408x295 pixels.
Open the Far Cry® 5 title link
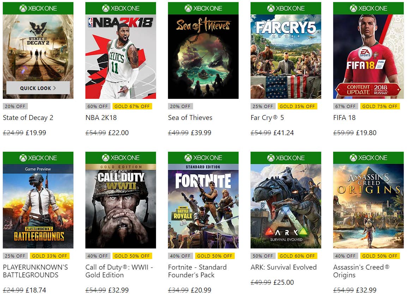[267, 118]
